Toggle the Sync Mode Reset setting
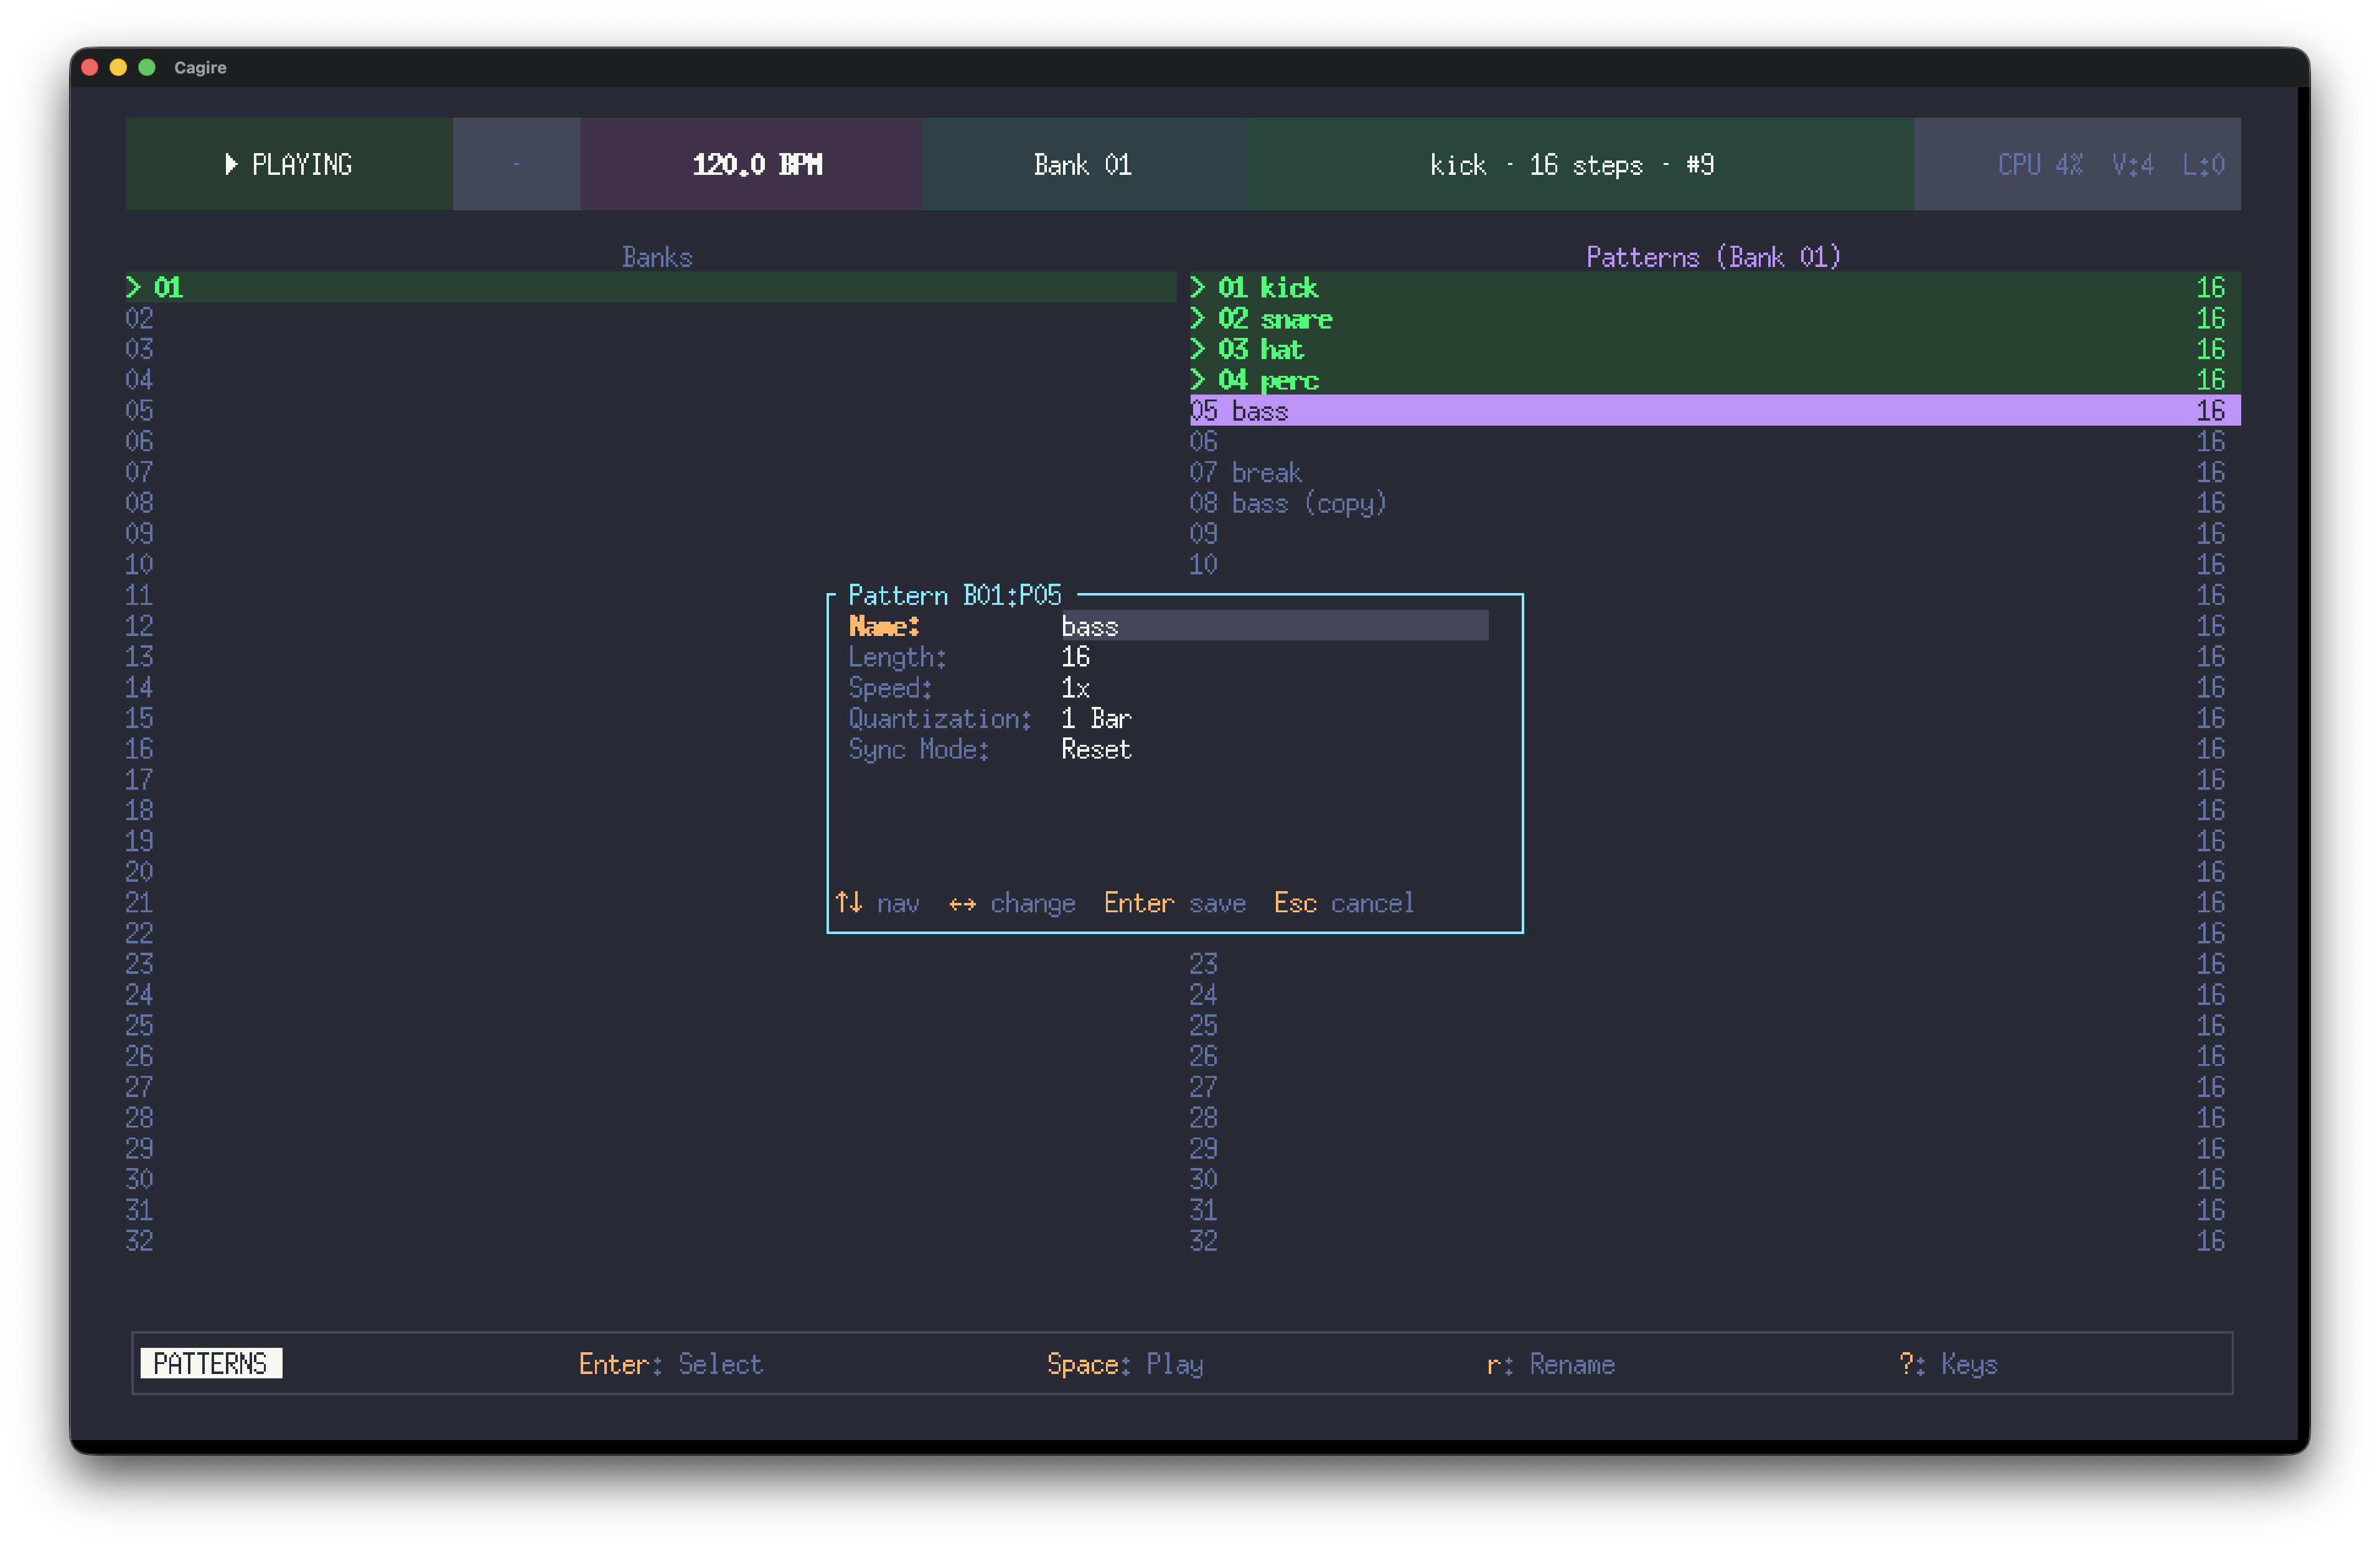 pos(1095,749)
